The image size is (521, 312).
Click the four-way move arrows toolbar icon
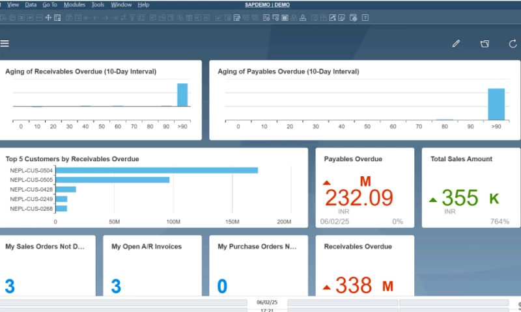click(48, 18)
